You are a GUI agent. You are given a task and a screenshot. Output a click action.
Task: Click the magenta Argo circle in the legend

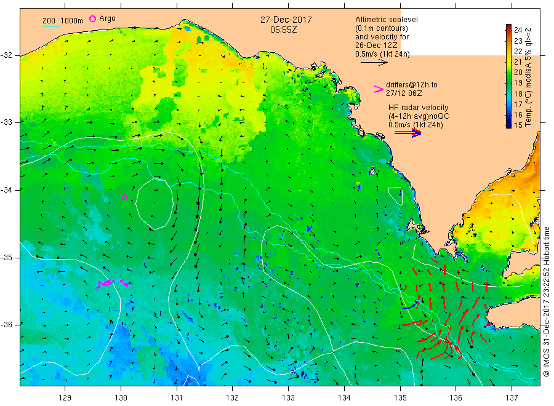[x=92, y=18]
